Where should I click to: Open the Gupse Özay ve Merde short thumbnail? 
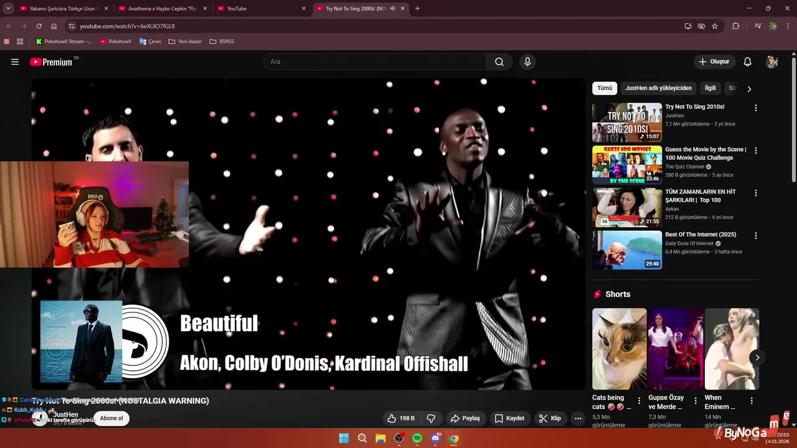[x=676, y=349]
